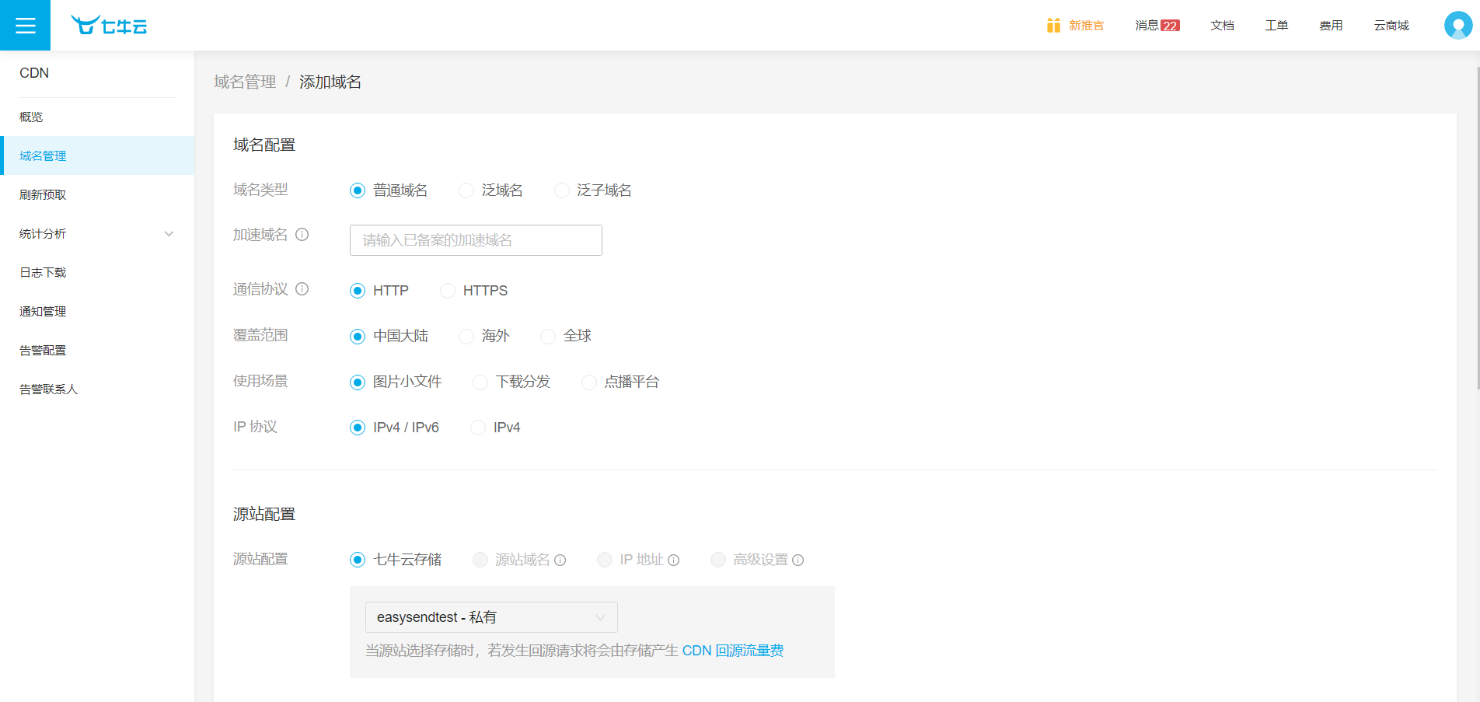Image resolution: width=1480 pixels, height=702 pixels.
Task: Click the message count badge 22
Action: 1170,26
